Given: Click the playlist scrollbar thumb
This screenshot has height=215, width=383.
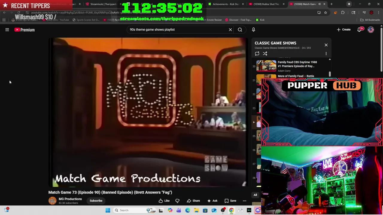Looking at the screenshot, I should pyautogui.click(x=330, y=74).
